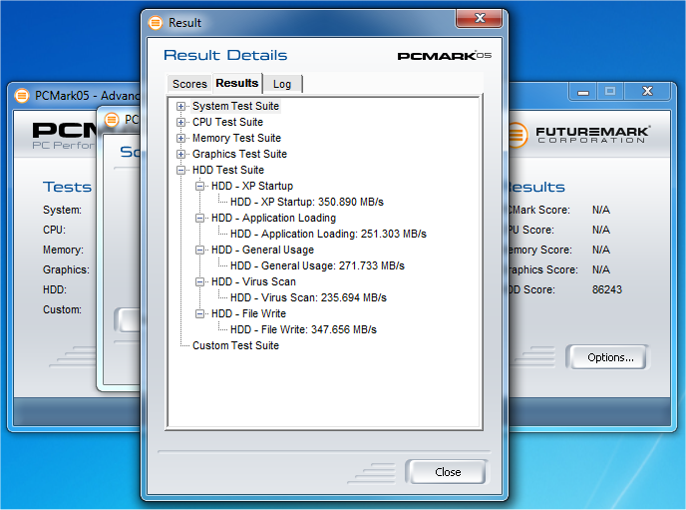686x510 pixels.
Task: Collapse the HDD - General Usage node
Action: coord(199,250)
